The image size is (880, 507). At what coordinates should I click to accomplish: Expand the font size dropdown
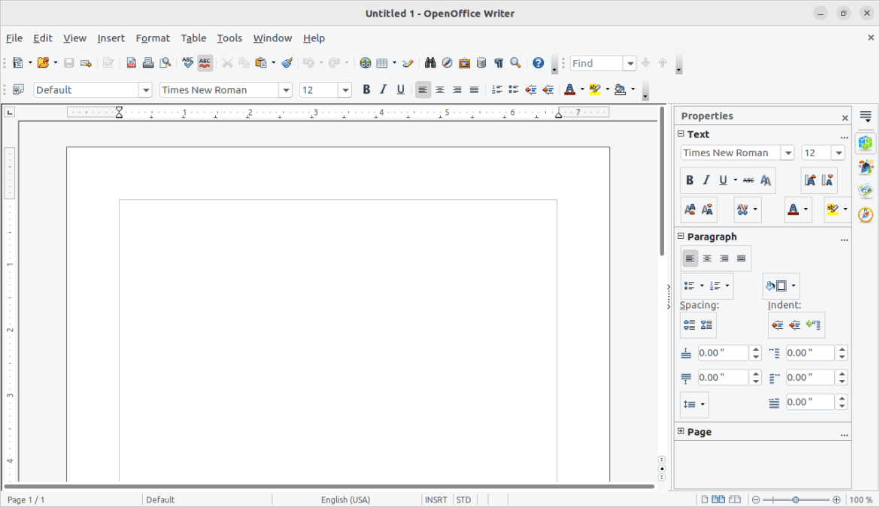click(344, 89)
